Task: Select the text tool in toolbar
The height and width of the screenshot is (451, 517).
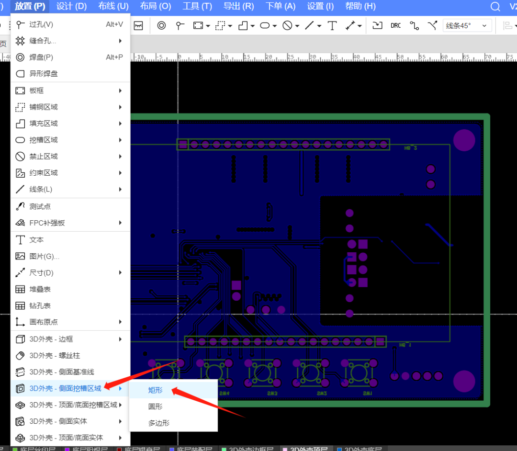Action: (x=332, y=25)
